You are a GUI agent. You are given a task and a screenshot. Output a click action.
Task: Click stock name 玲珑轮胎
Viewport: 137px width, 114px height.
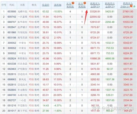click(x=23, y=32)
